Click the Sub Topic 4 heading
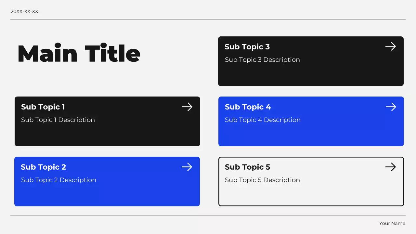The height and width of the screenshot is (234, 416). [x=248, y=107]
